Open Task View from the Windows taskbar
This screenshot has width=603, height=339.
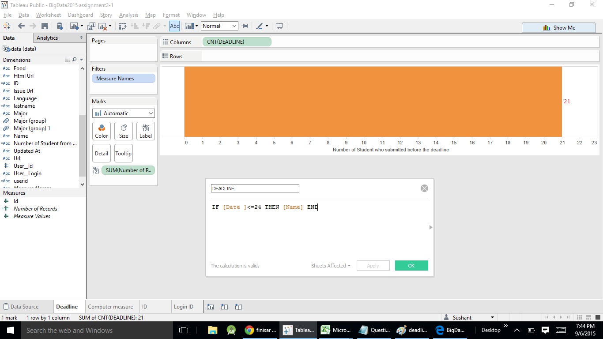[184, 330]
